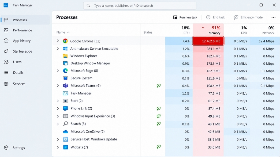This screenshot has height=157, width=280.
Task: Click the Microsoft Teams process icon
Action: (65, 86)
